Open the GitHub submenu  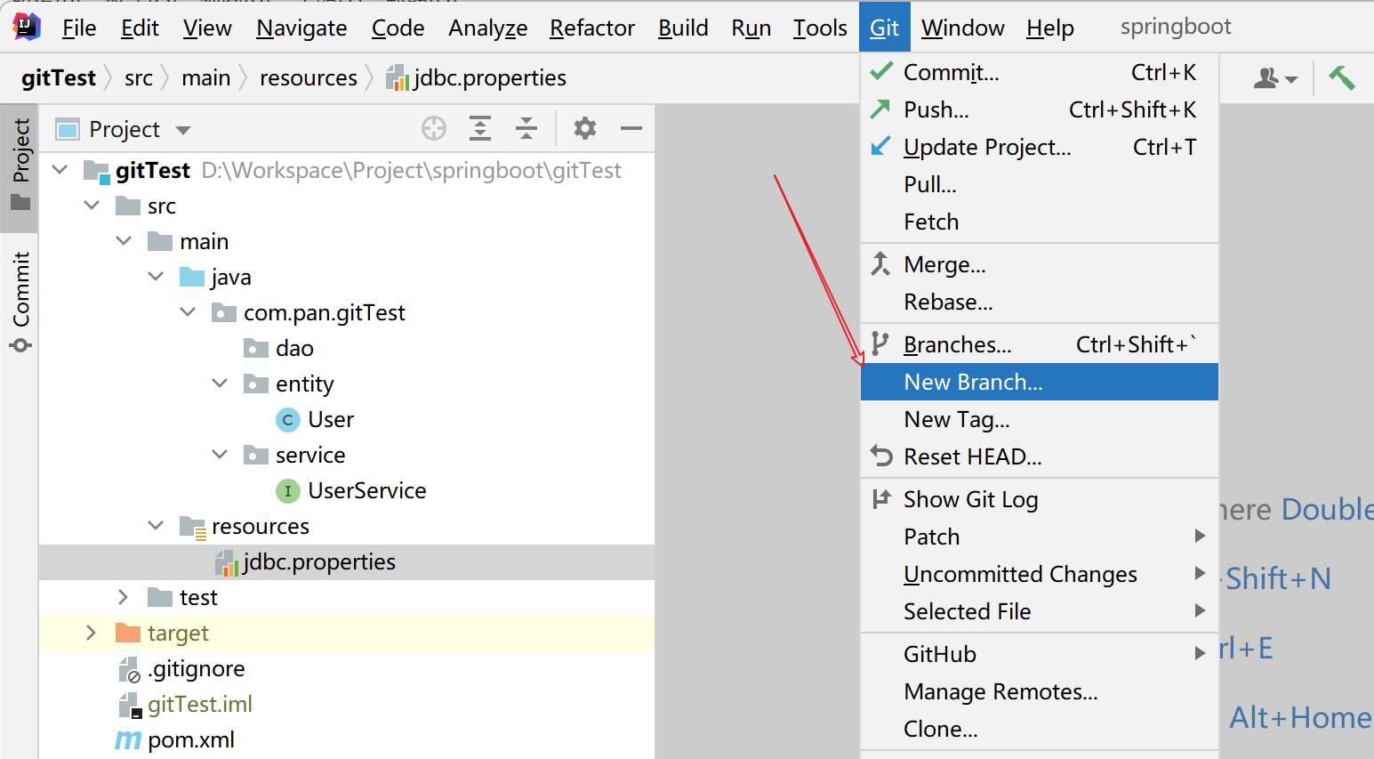(x=940, y=654)
